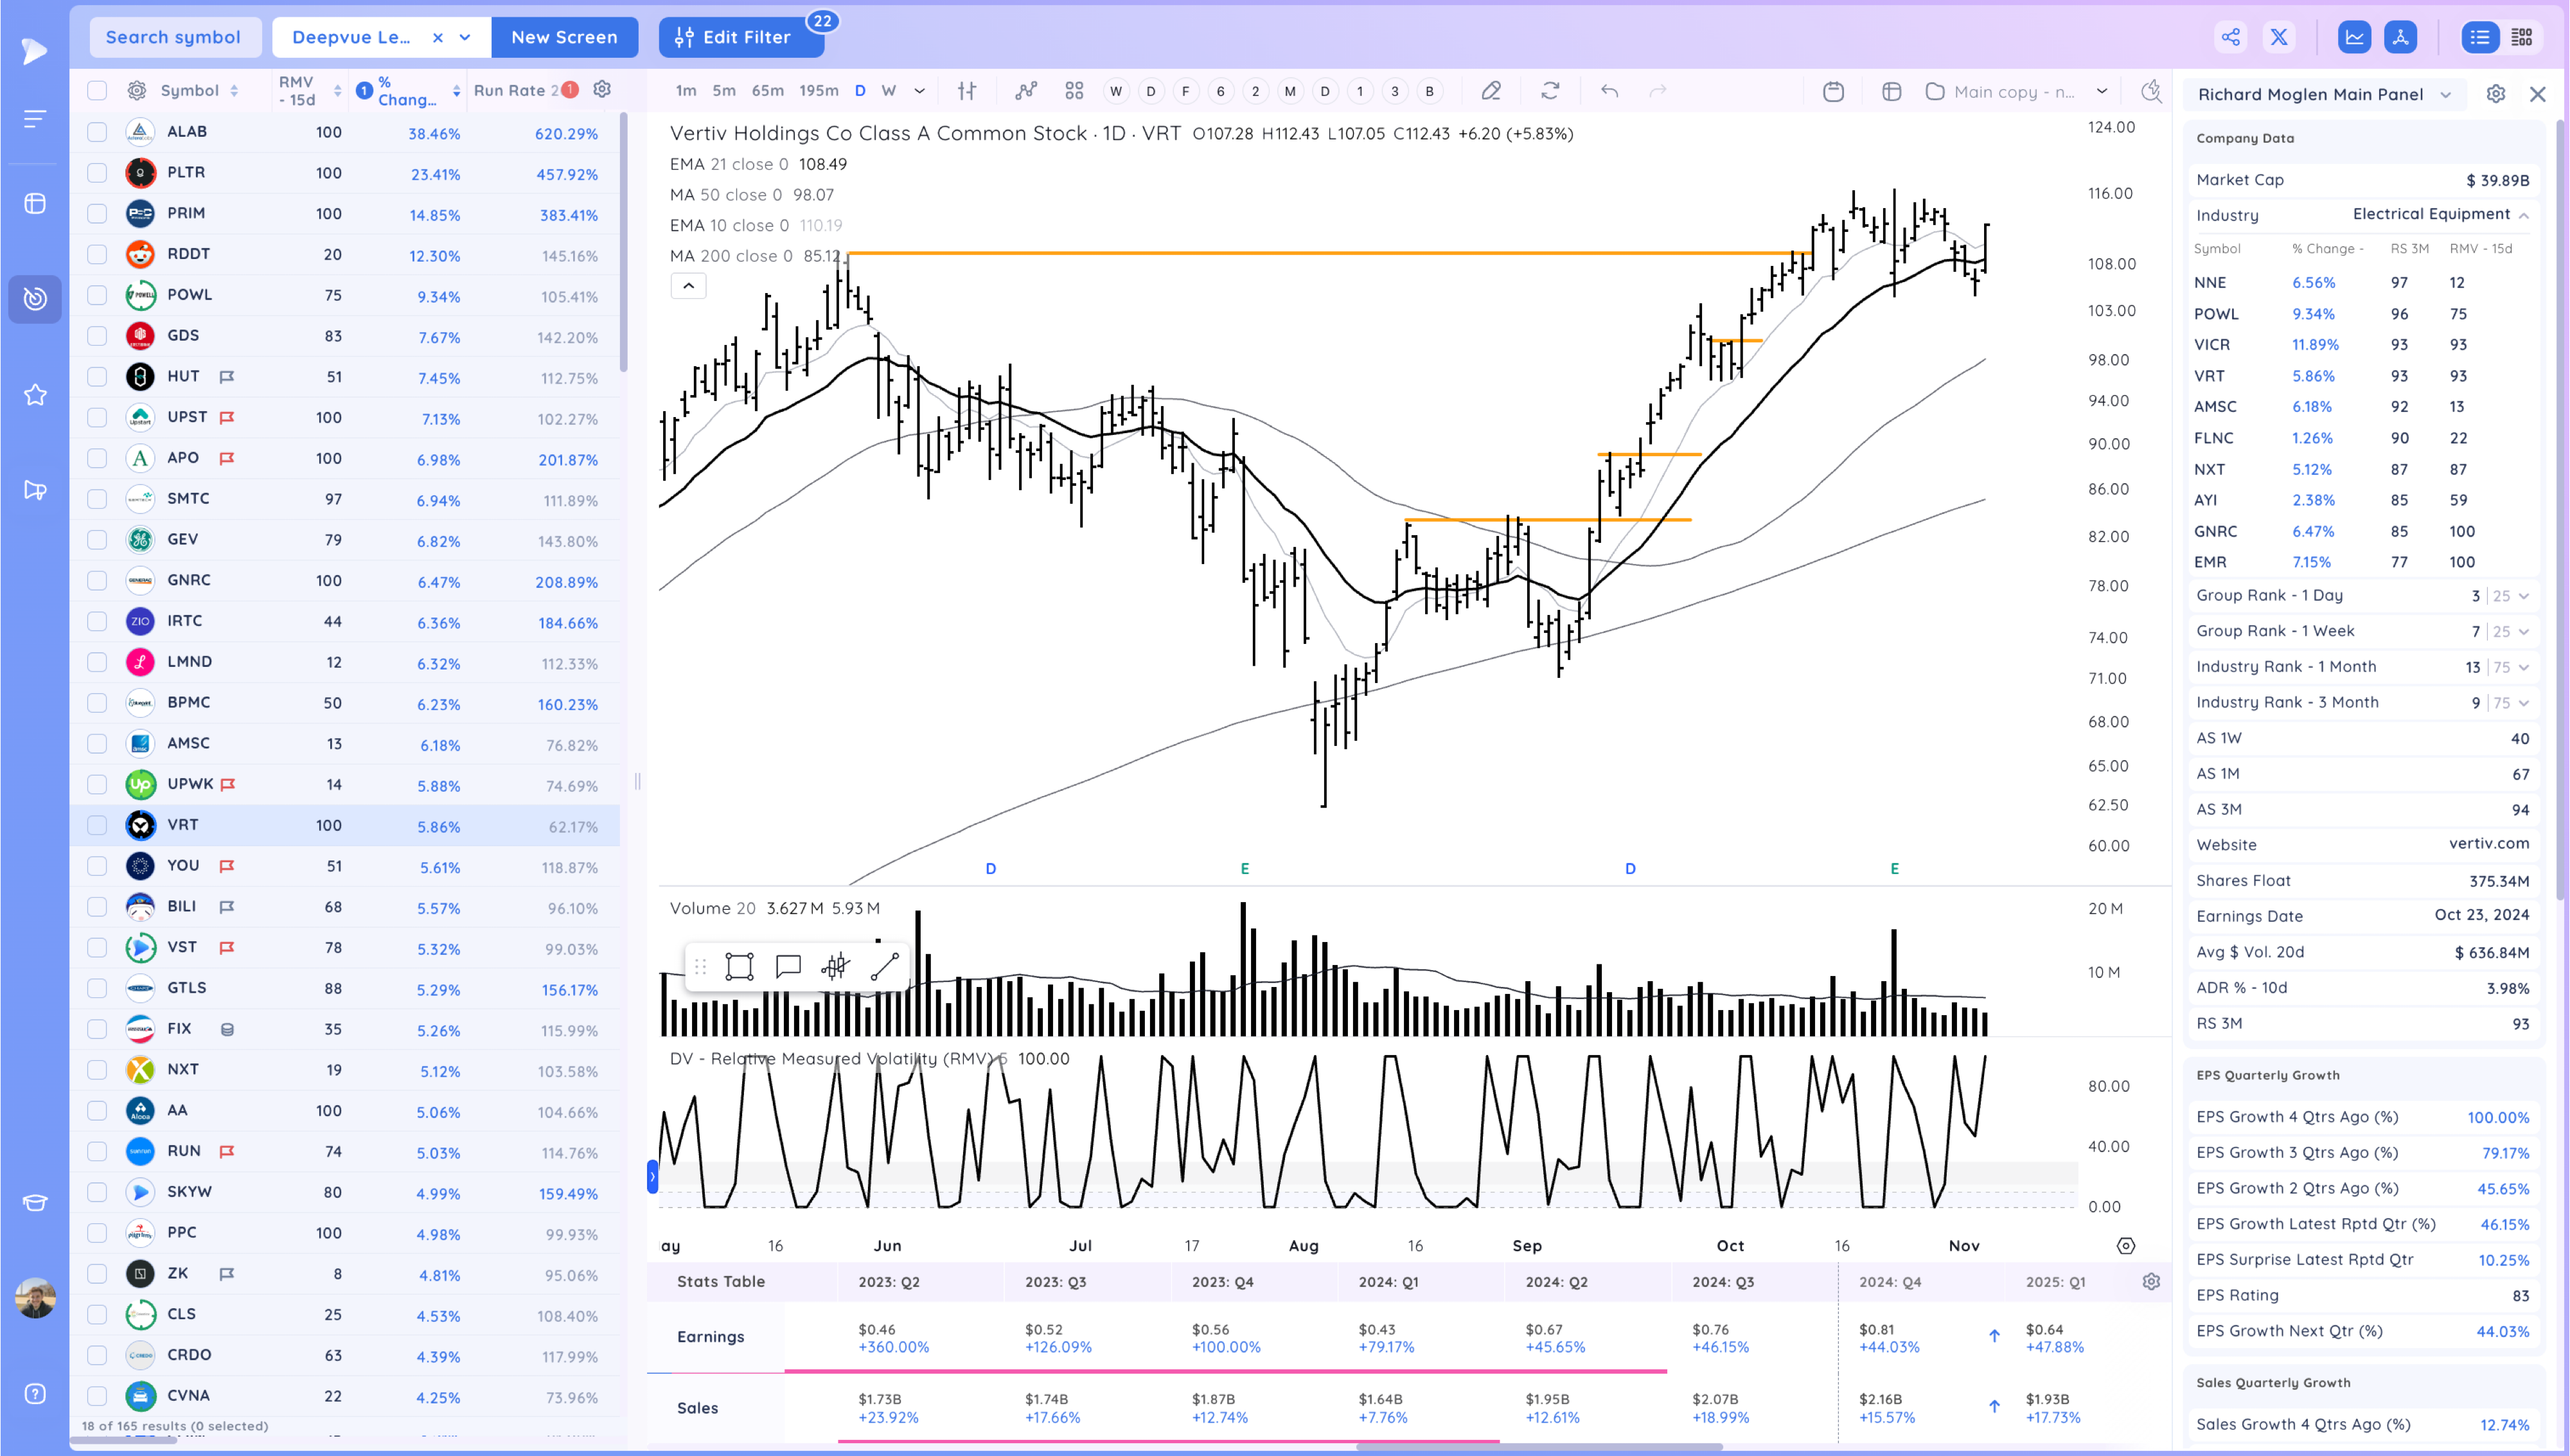This screenshot has height=1456, width=2570.
Task: Open the pencil draw tool
Action: [x=1491, y=91]
